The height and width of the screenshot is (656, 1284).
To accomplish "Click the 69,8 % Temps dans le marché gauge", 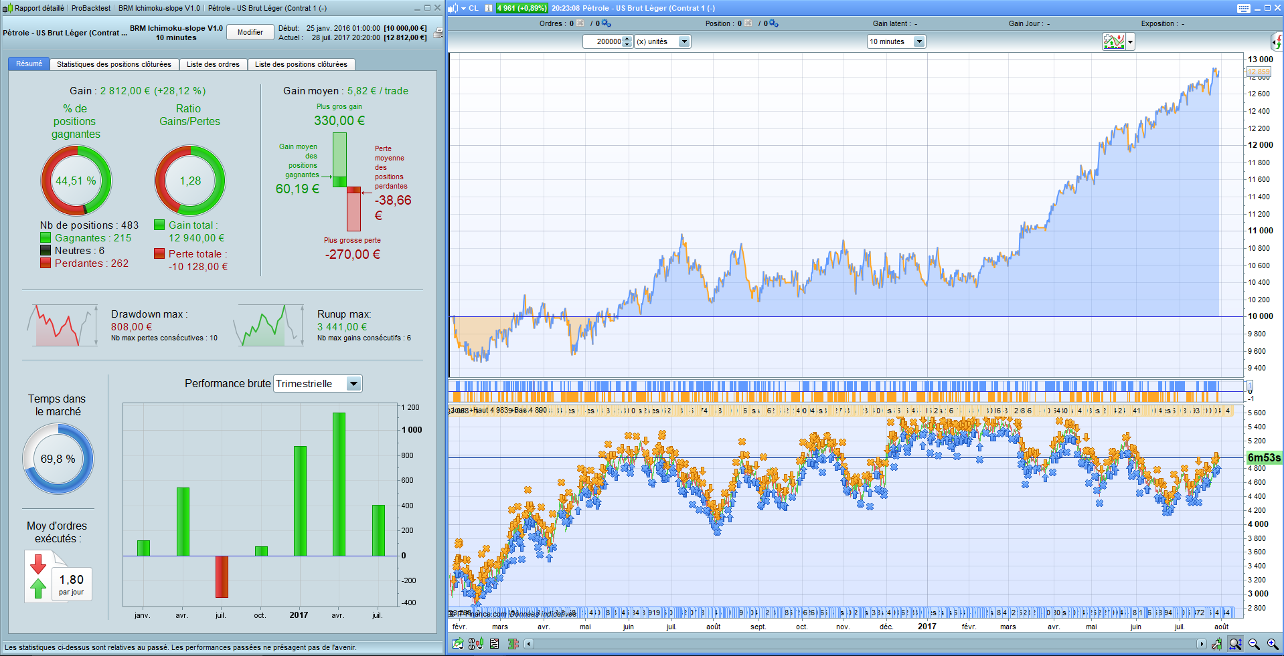I will 58,459.
